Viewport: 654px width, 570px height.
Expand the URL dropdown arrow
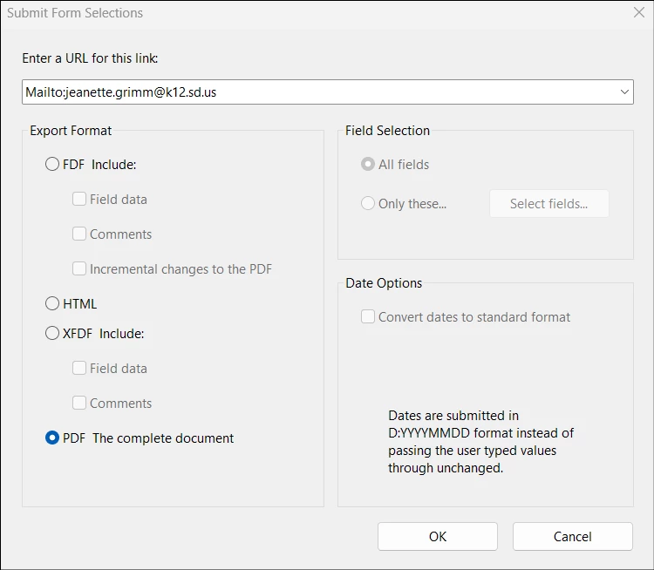624,92
